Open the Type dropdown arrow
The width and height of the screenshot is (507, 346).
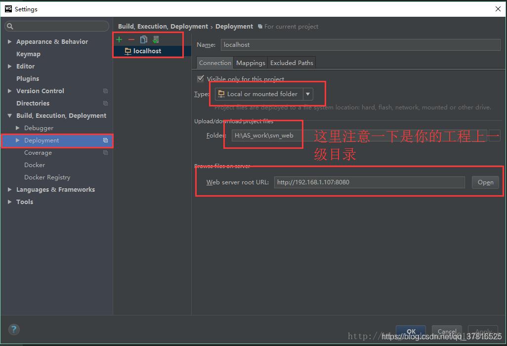click(x=308, y=94)
